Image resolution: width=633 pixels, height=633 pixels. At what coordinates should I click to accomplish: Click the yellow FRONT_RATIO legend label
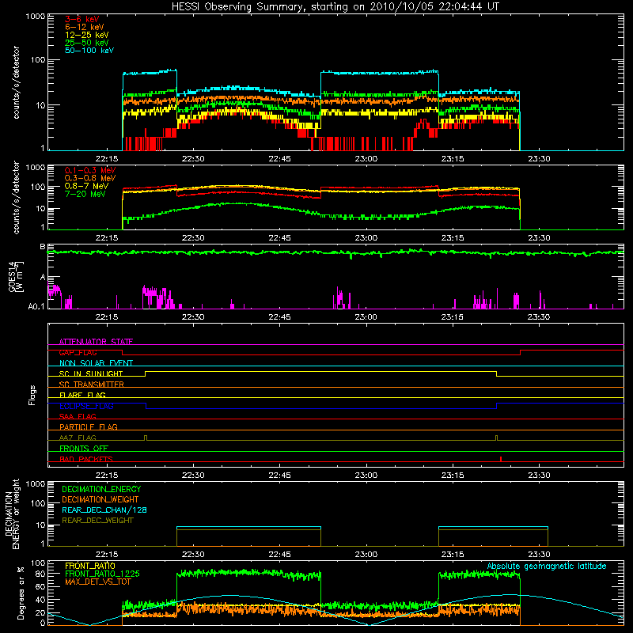[90, 566]
